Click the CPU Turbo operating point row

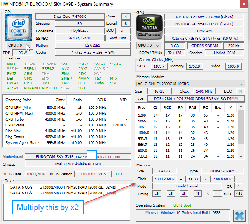click(x=66, y=119)
